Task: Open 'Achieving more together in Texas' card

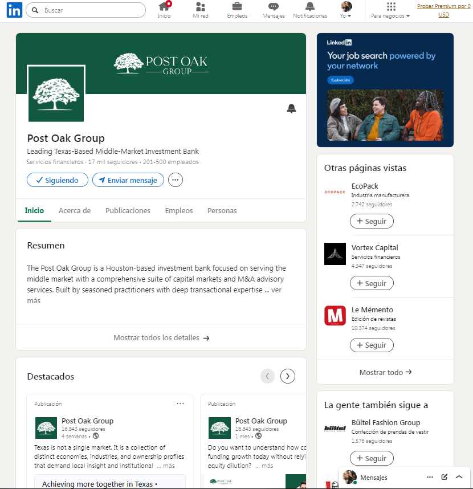Action: 110,482
